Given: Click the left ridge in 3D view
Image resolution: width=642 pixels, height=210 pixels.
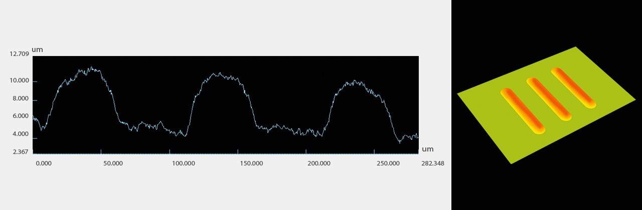Looking at the screenshot, I should click(x=523, y=111).
